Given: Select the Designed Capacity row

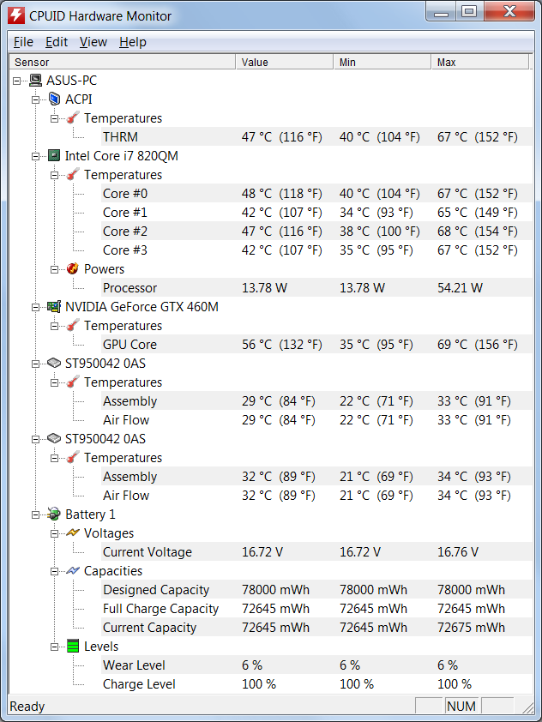Looking at the screenshot, I should pyautogui.click(x=156, y=590).
